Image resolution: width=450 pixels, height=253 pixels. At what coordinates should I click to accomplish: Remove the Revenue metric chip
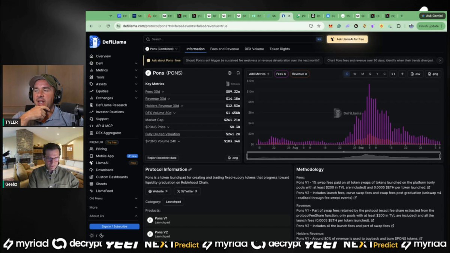(306, 74)
